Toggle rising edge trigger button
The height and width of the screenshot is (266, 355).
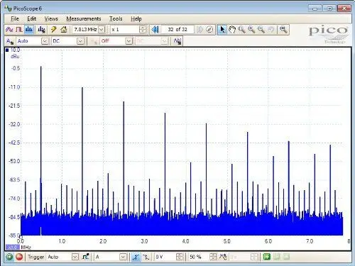pos(136,257)
